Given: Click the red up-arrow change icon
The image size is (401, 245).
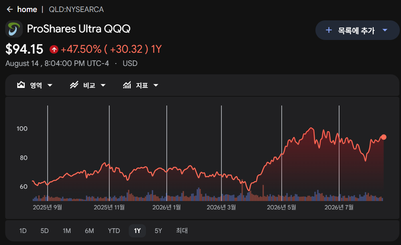Looking at the screenshot, I should coord(54,49).
